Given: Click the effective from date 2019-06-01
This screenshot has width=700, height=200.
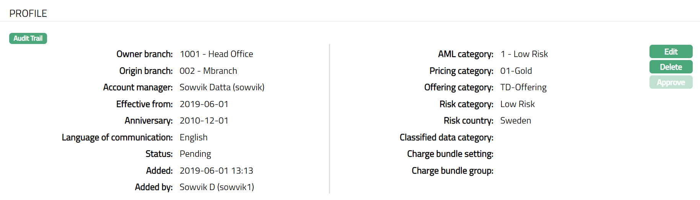Looking at the screenshot, I should (x=204, y=104).
